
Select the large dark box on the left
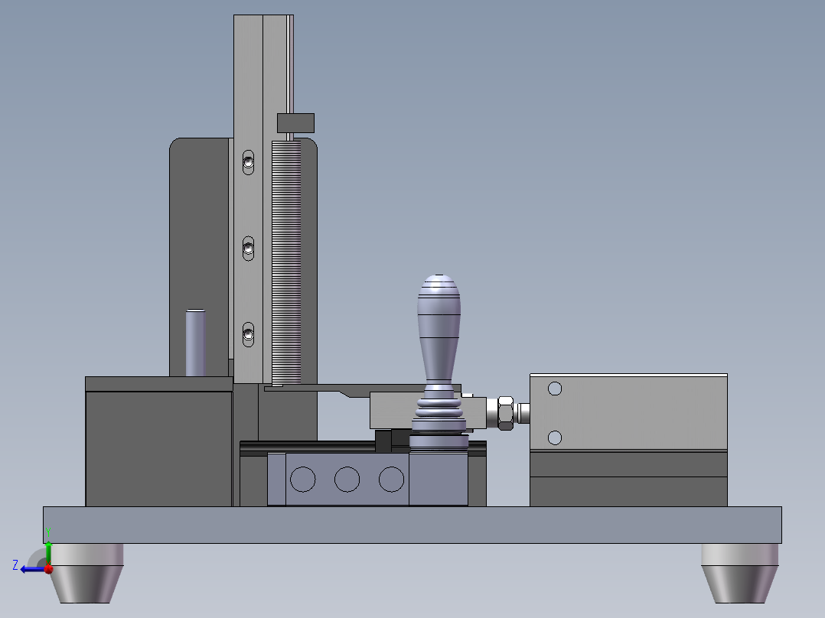[159, 449]
